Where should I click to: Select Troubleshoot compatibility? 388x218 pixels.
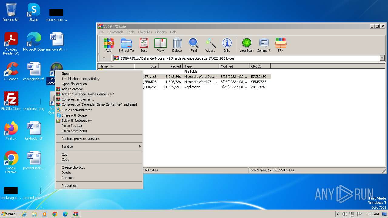[99, 79]
